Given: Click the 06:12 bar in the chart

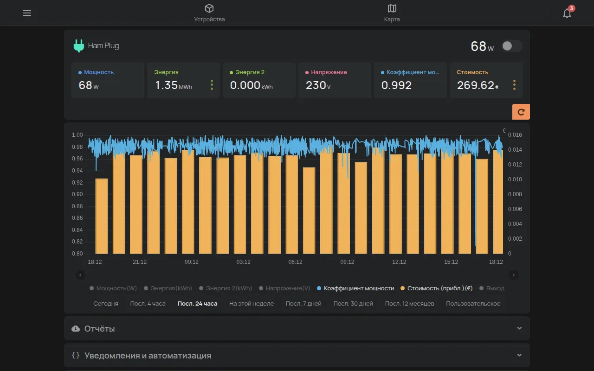Looking at the screenshot, I should pos(292,205).
